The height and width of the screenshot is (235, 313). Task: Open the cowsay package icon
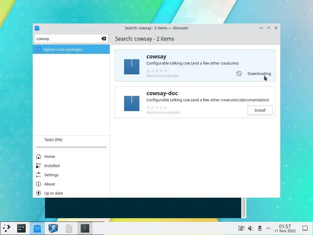tap(132, 67)
